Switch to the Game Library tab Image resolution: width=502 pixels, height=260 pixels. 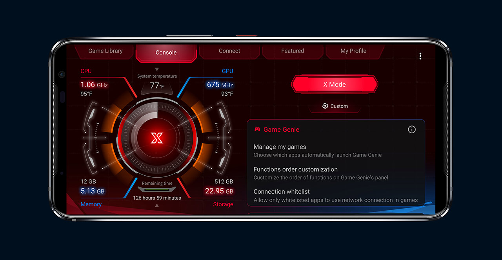(105, 51)
